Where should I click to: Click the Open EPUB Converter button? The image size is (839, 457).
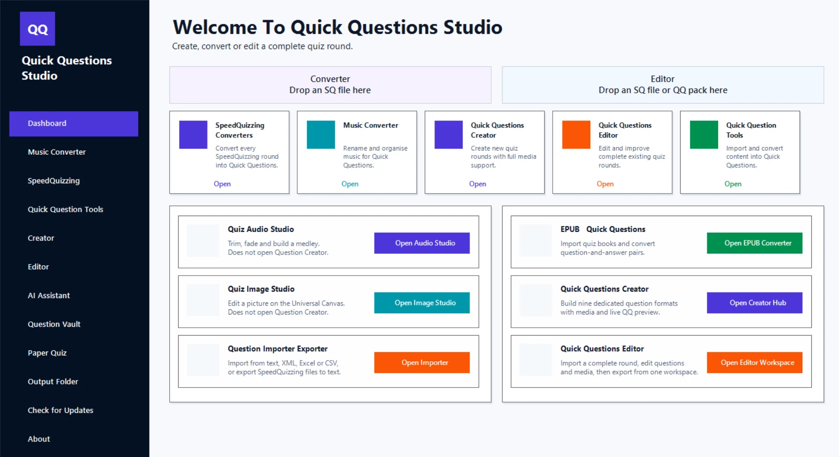(755, 243)
